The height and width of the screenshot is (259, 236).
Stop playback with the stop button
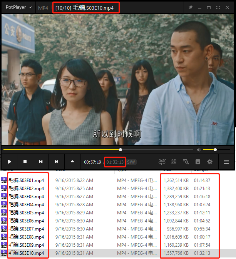pos(25,162)
